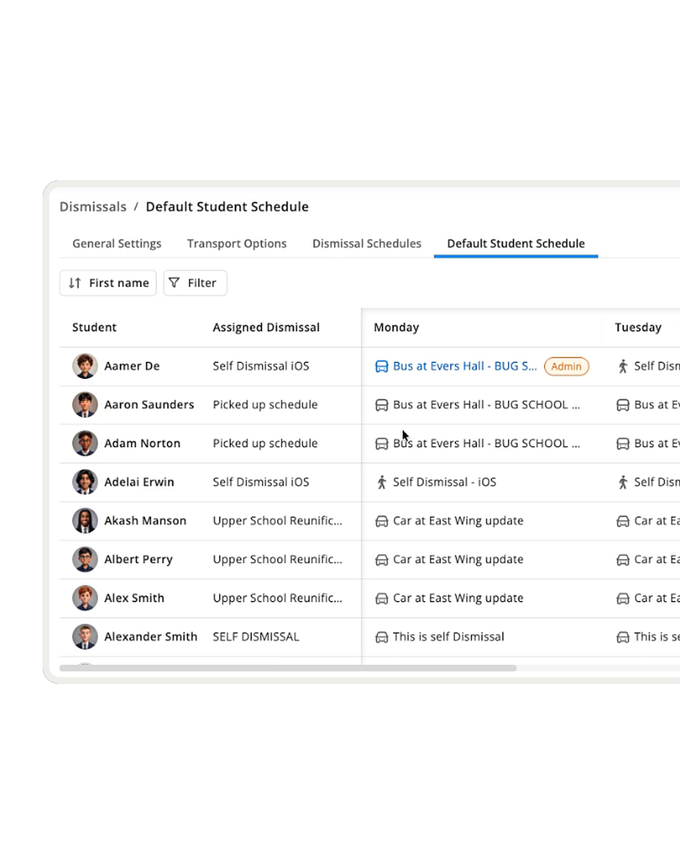Screen dimensions: 680x850
Task: Click the walking icon in Aamer De's Tuesday cell
Action: tap(623, 367)
